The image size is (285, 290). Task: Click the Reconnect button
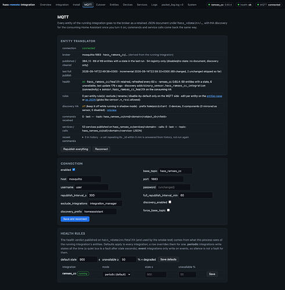click(102, 149)
